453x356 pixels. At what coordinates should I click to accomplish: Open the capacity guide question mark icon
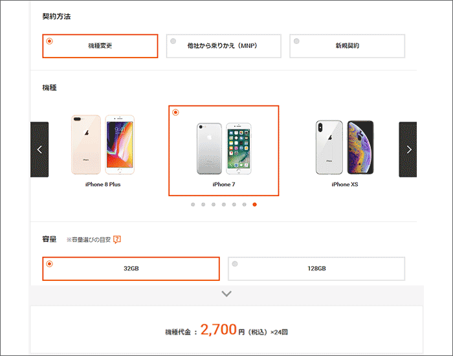117,239
